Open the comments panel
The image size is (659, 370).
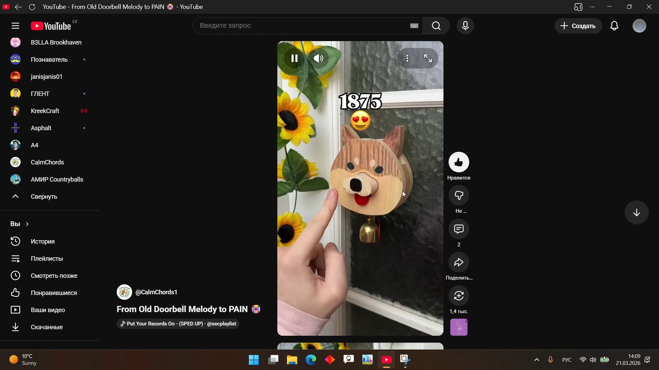(x=459, y=229)
